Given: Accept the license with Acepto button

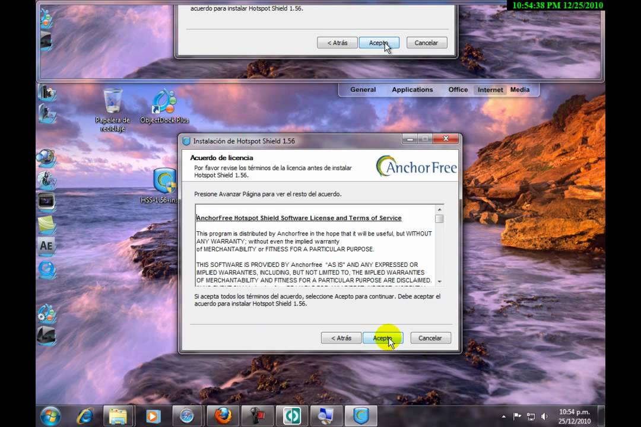Looking at the screenshot, I should [x=383, y=338].
